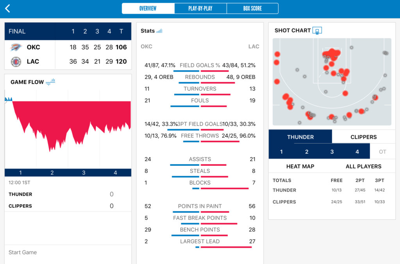Screen dimensions: 400x264
Task: Toggle the OT period filter
Action: 382,151
